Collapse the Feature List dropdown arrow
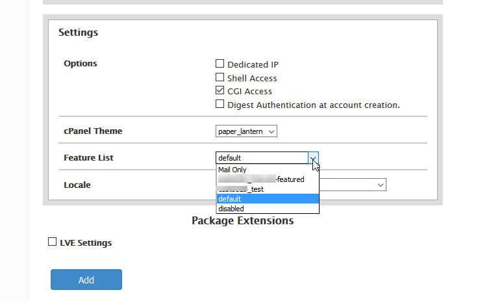This screenshot has width=478, height=301. pos(313,158)
